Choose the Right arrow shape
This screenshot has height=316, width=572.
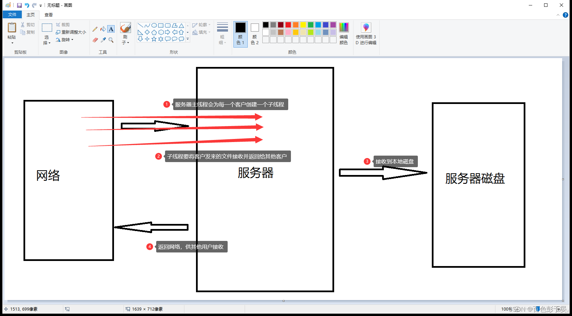167,32
